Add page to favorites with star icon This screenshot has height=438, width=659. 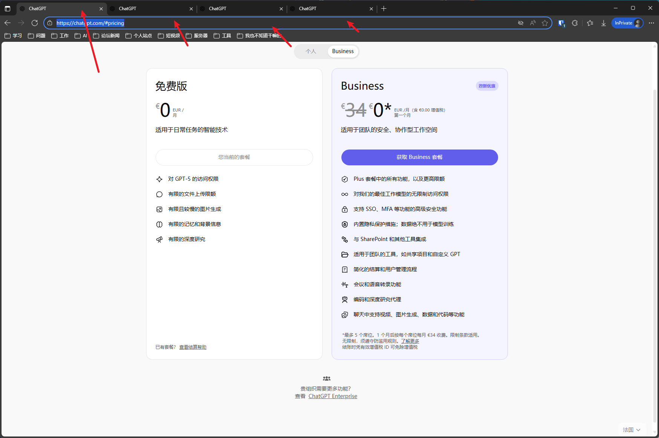click(545, 23)
